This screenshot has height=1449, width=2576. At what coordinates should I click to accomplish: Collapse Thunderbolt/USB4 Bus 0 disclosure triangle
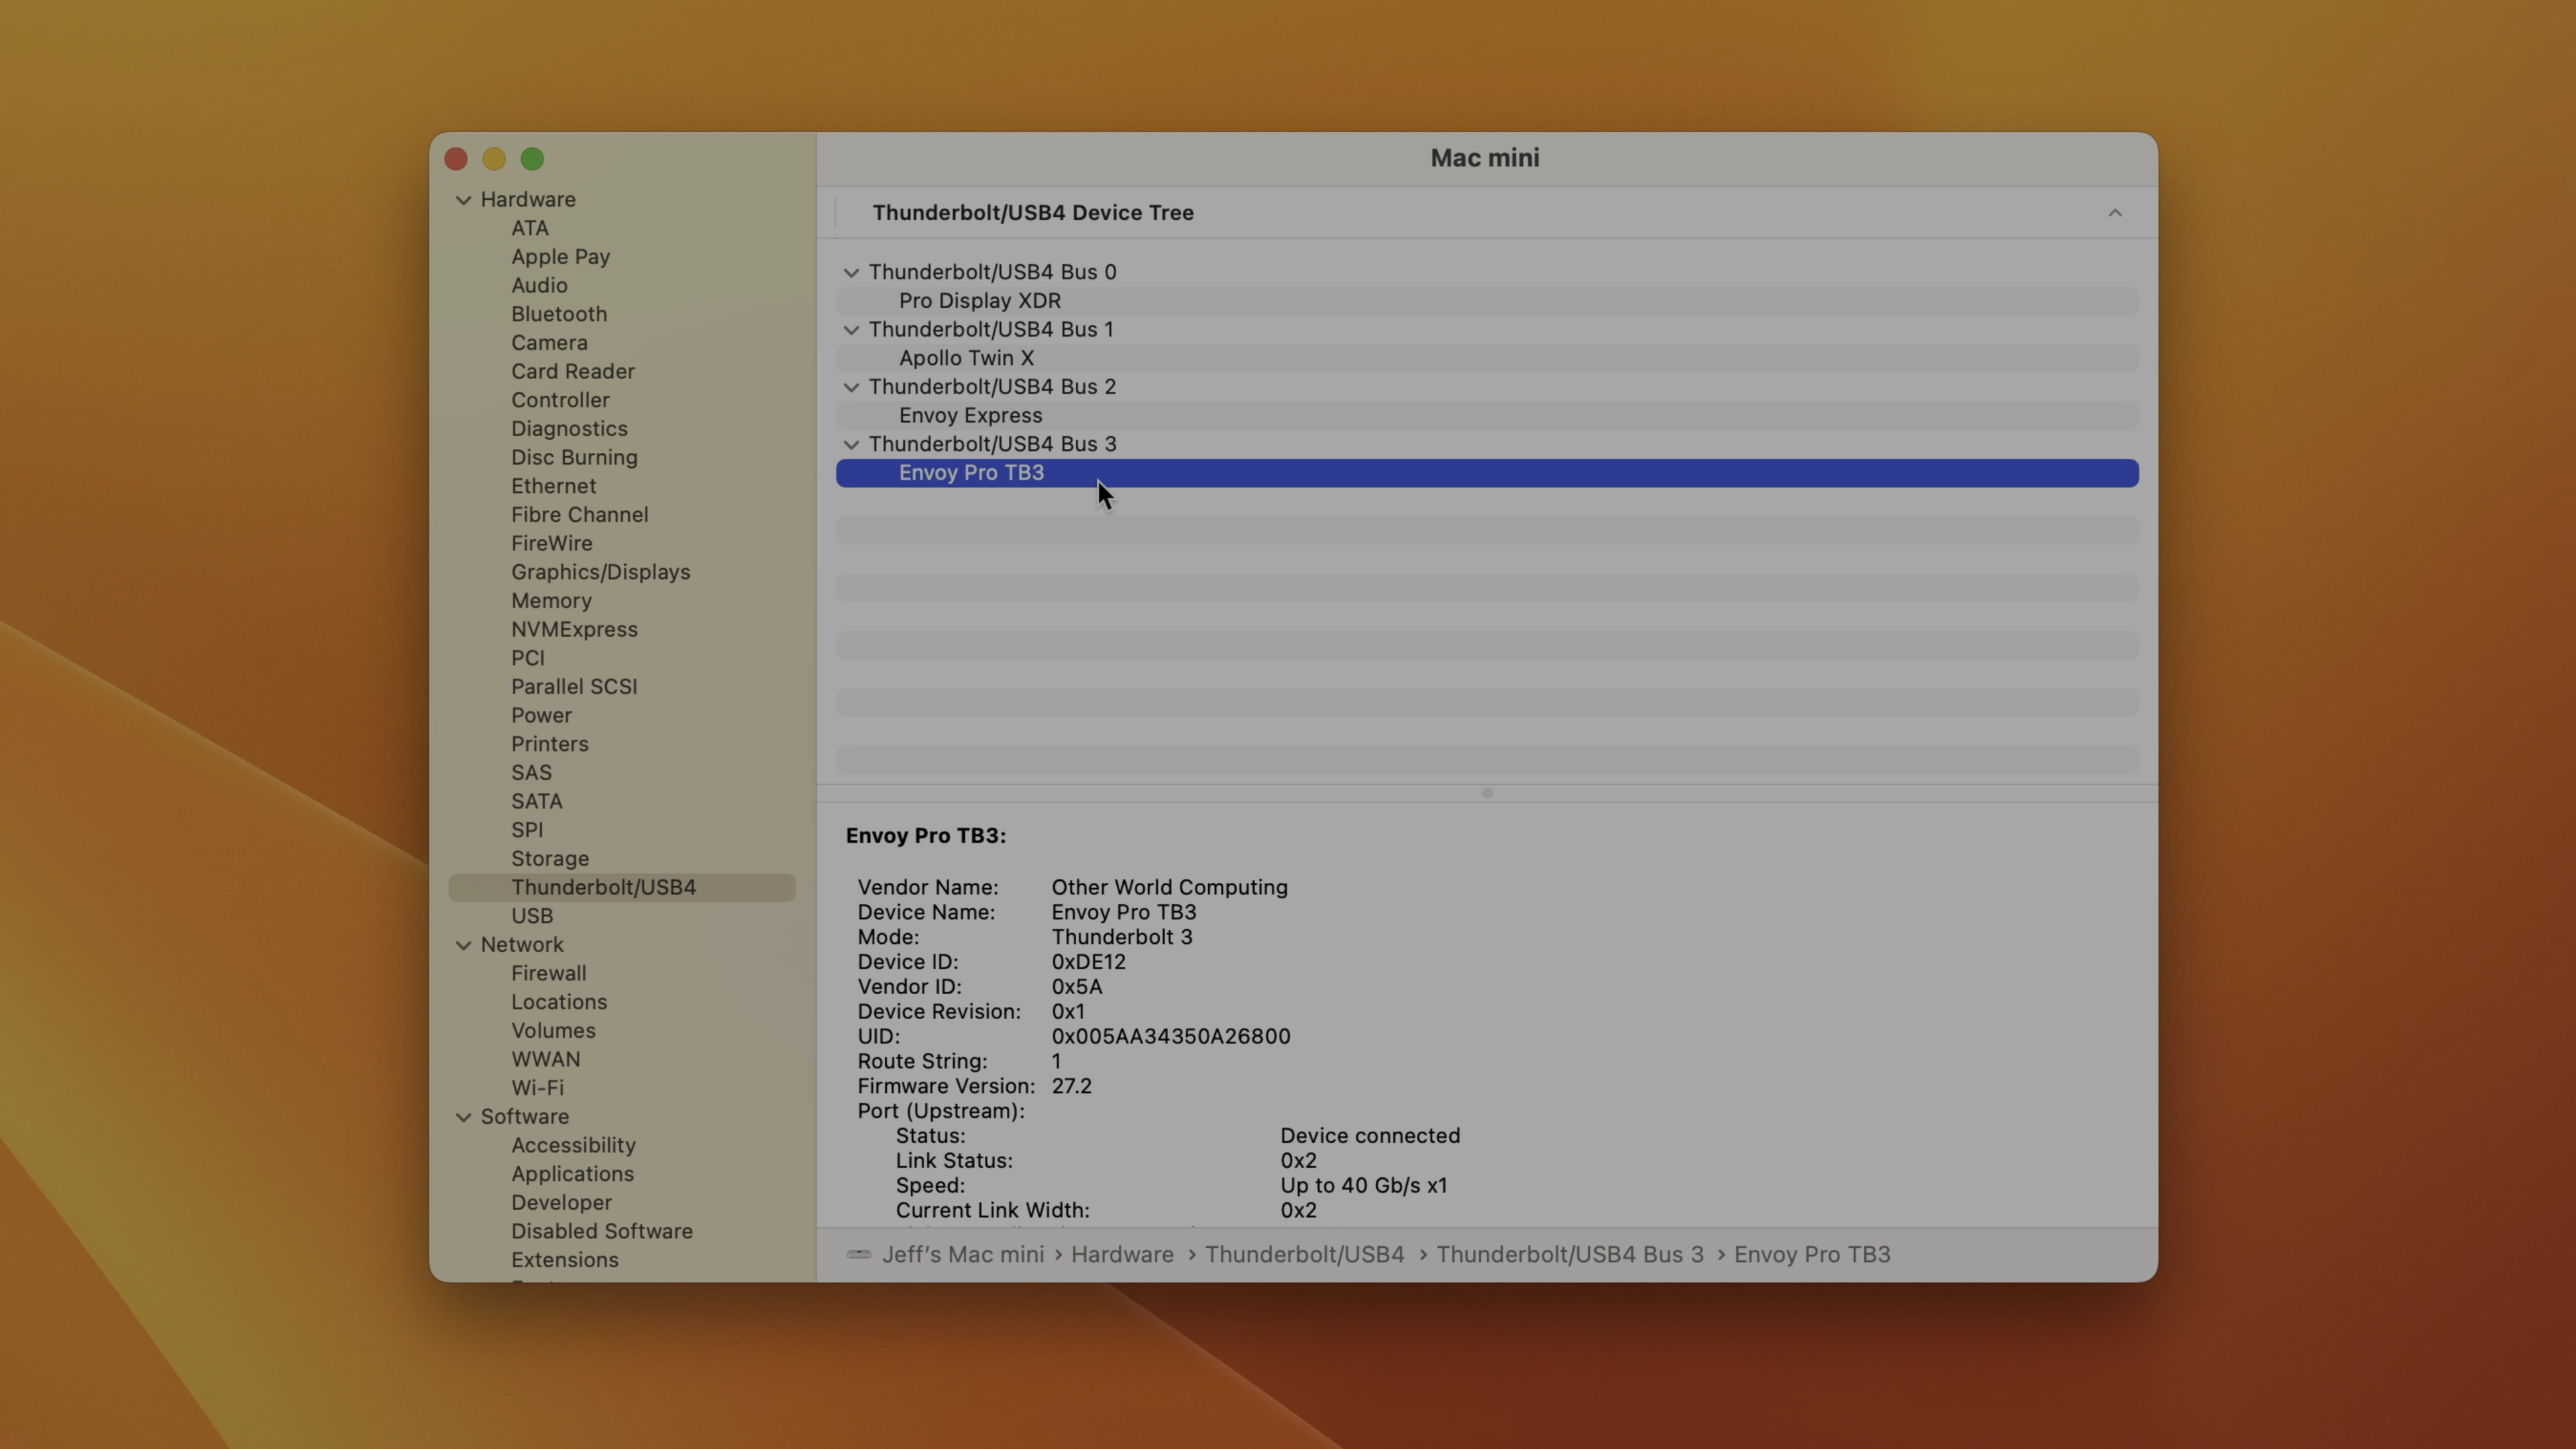pos(851,272)
